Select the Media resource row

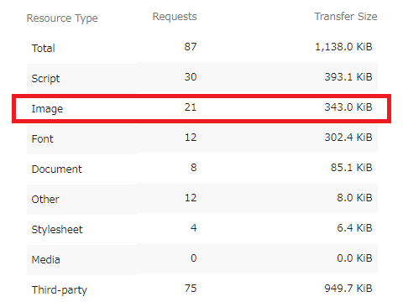coord(202,259)
